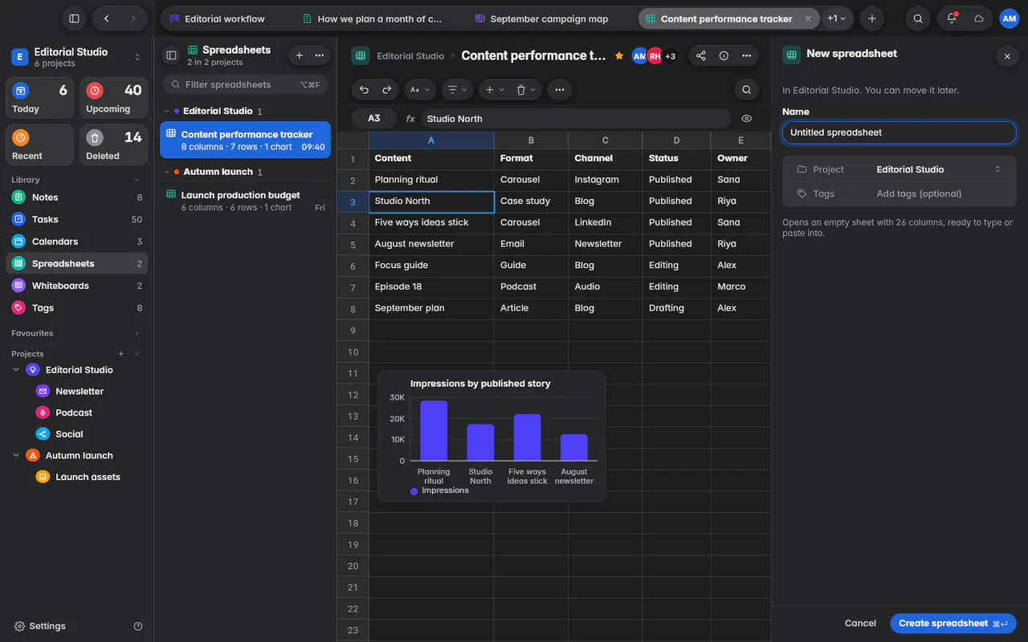Click the redo arrow in spreadsheet toolbar
The height and width of the screenshot is (642, 1028).
coord(386,90)
